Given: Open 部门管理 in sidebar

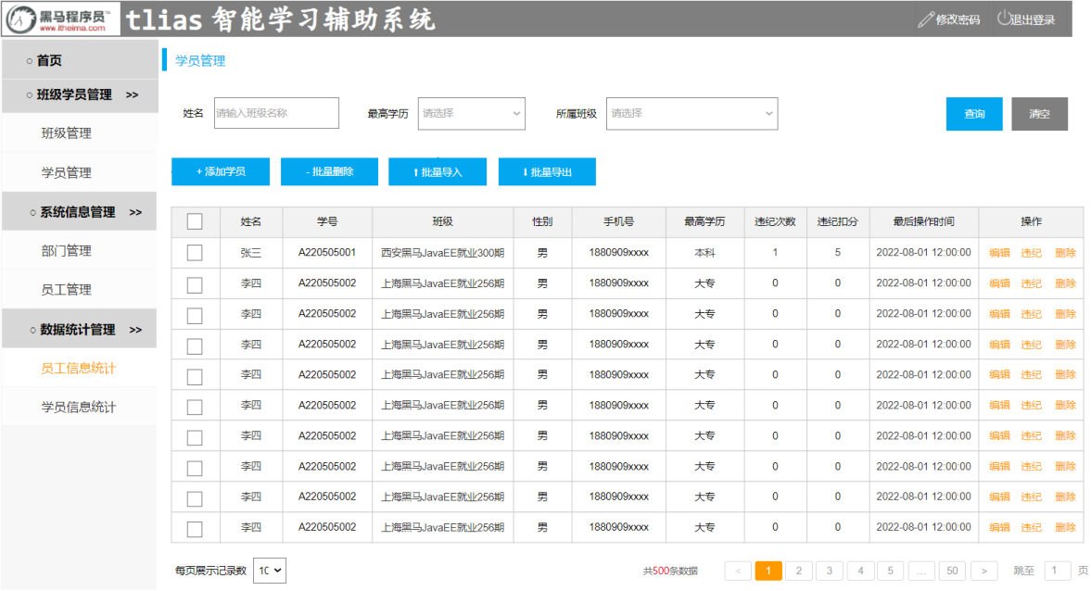Looking at the screenshot, I should tap(66, 251).
